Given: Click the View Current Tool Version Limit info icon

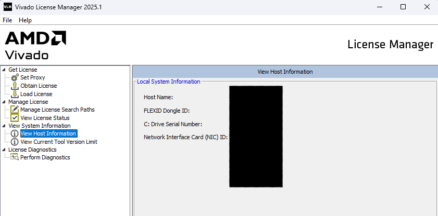Looking at the screenshot, I should pos(15,142).
